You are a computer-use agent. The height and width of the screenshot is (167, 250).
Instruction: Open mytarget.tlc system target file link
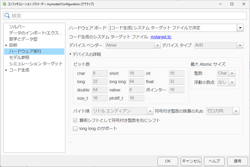tap(161, 37)
